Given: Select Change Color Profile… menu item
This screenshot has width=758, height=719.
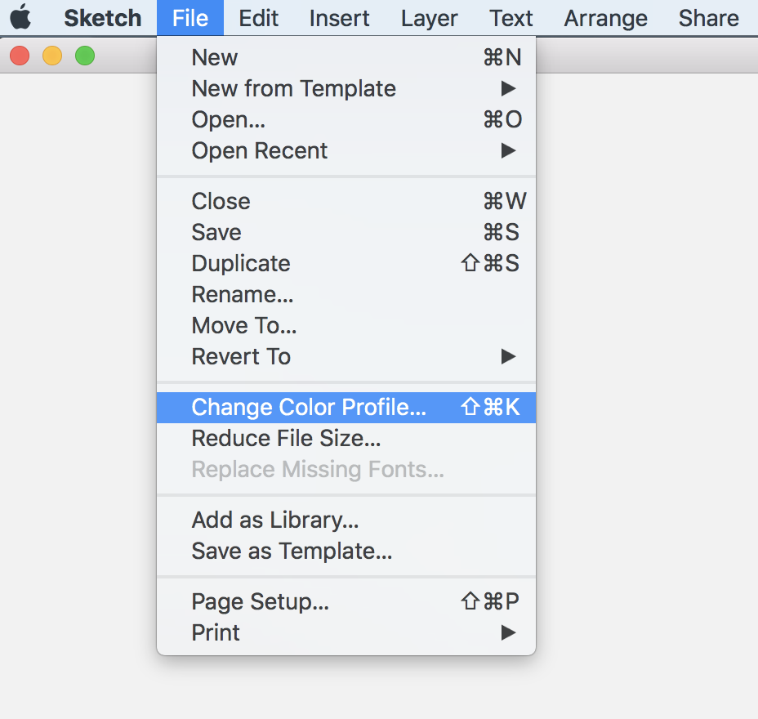Looking at the screenshot, I should pyautogui.click(x=346, y=407).
